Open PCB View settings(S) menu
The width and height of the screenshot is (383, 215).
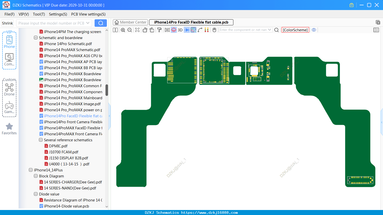pos(88,14)
